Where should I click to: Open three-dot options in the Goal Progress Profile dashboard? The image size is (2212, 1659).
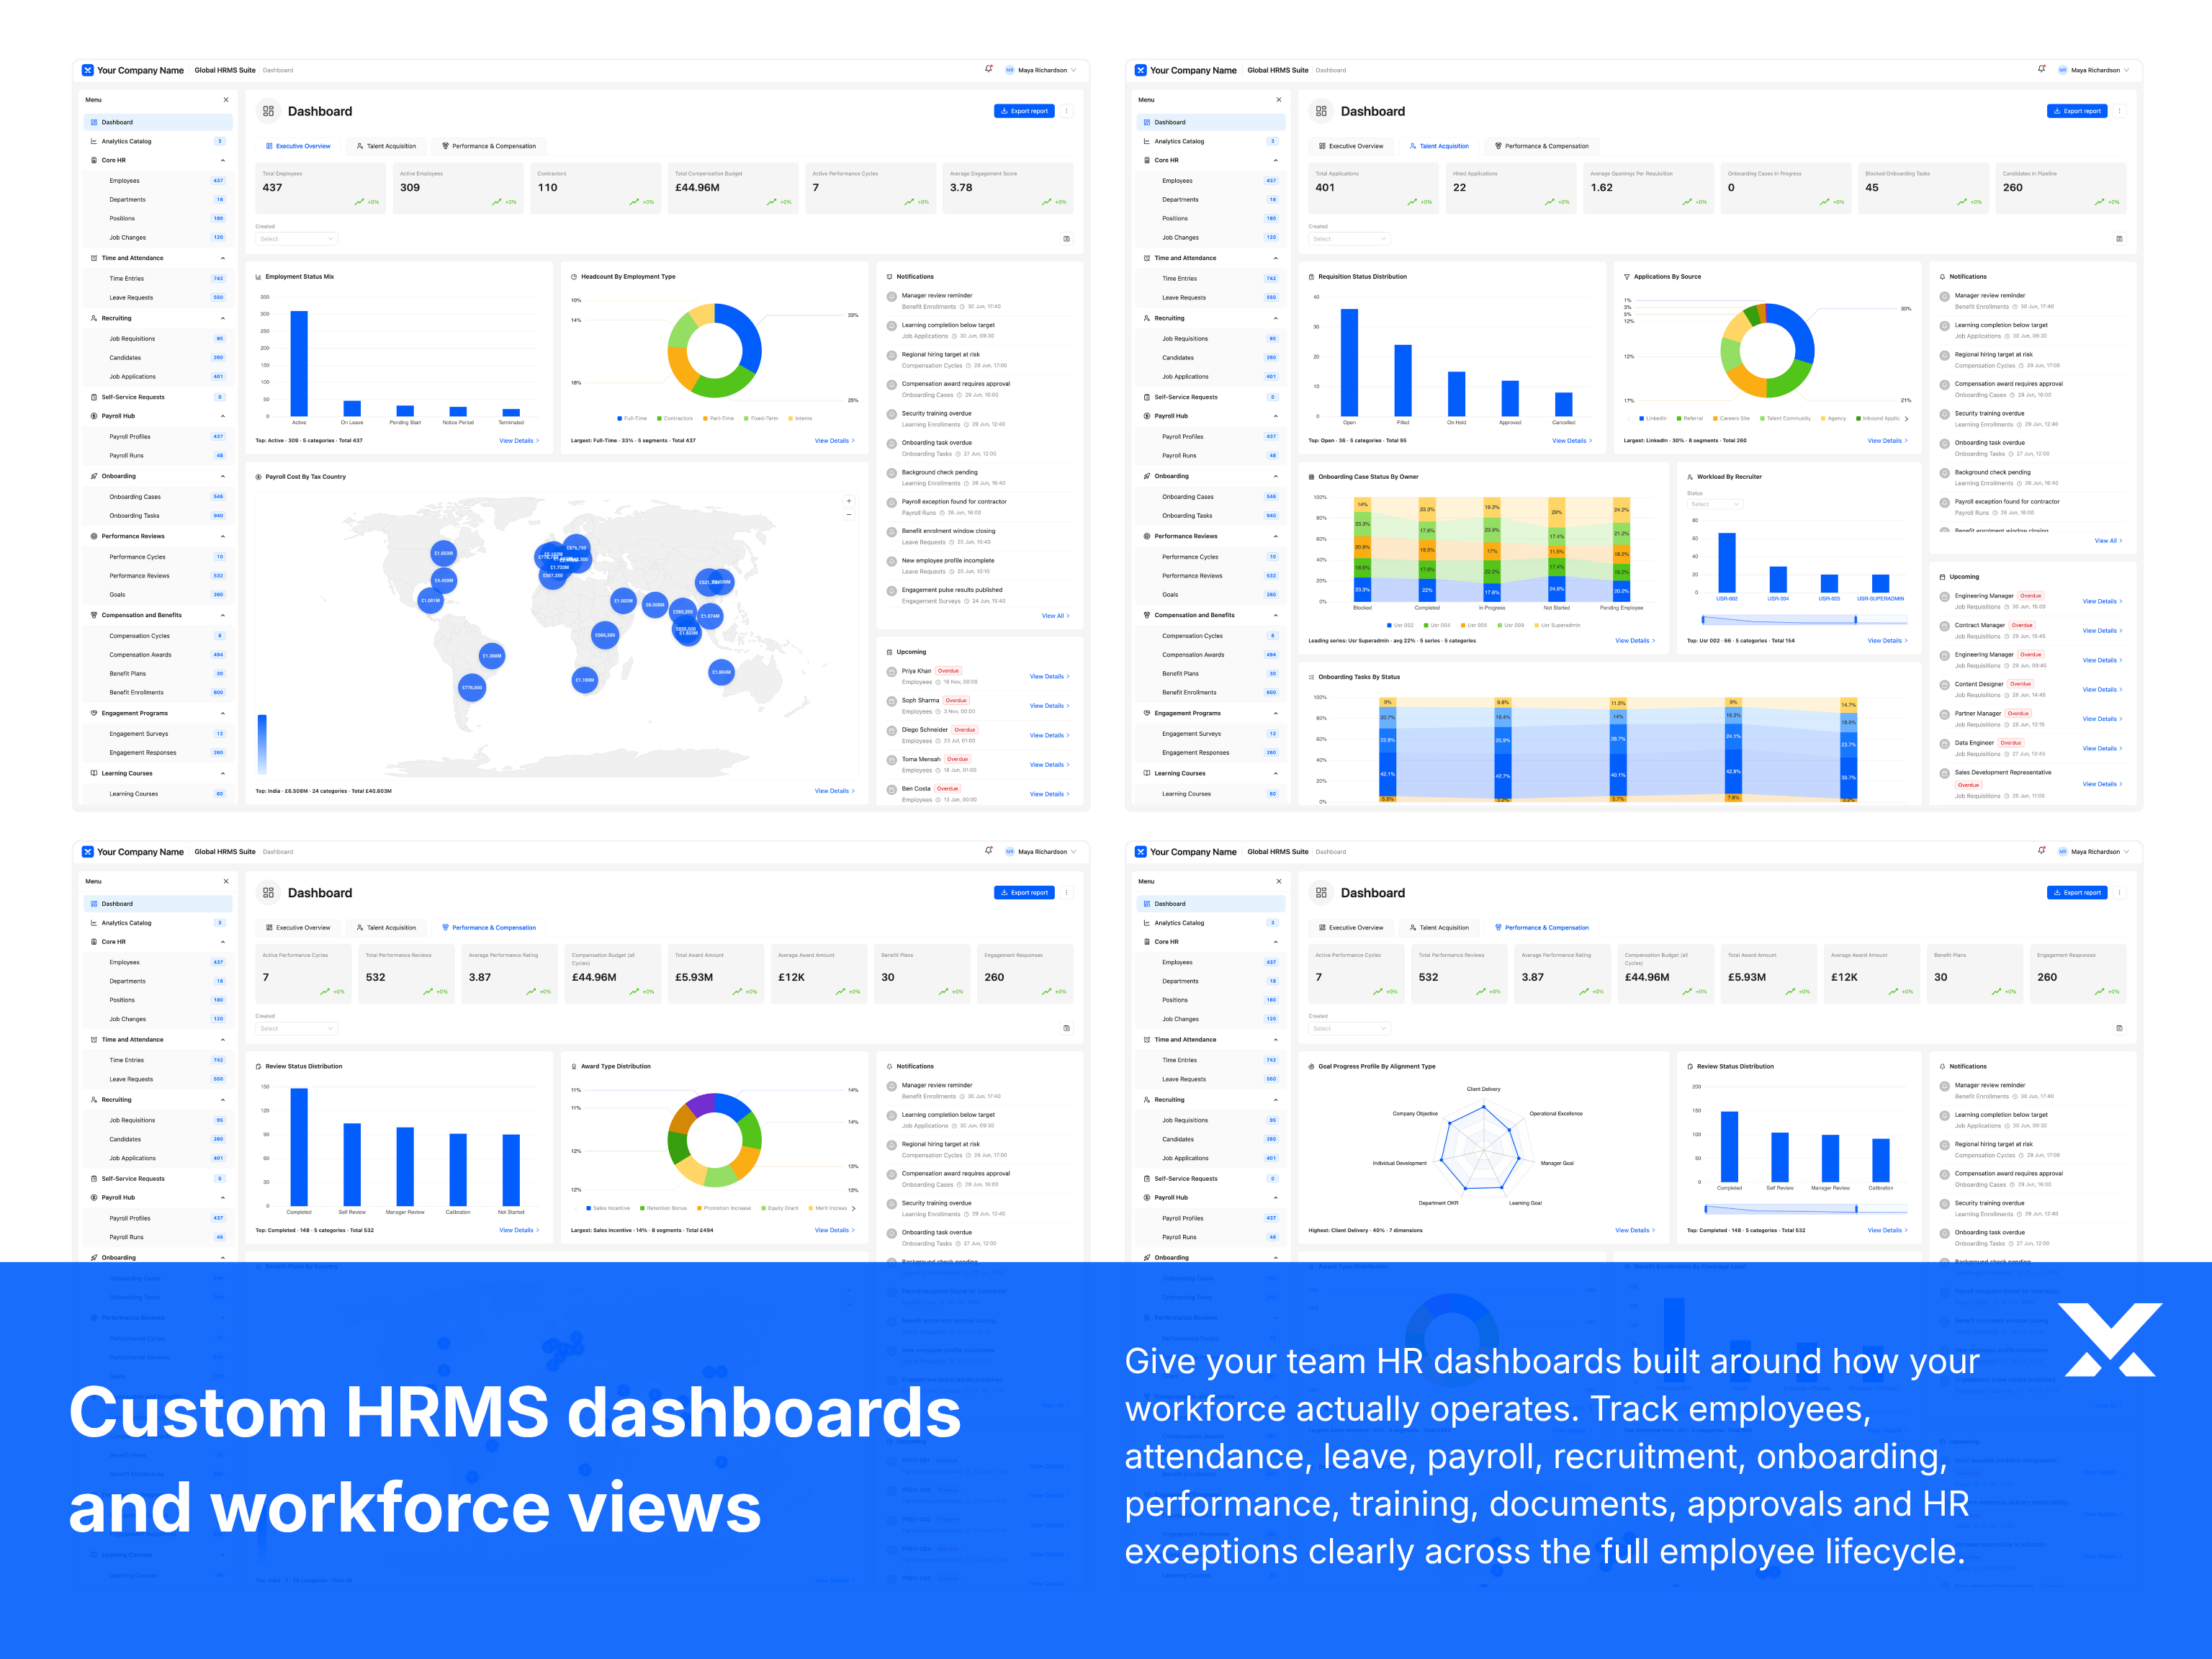pos(2120,893)
